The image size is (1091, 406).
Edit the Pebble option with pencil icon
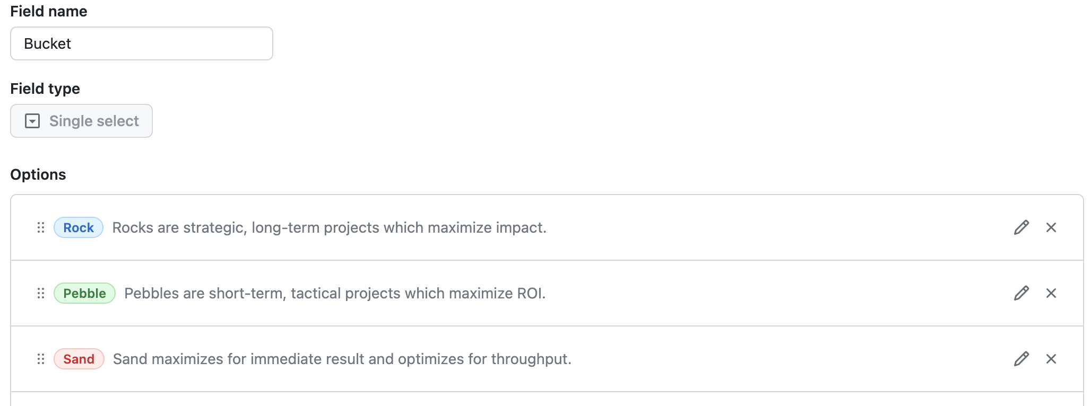1021,293
